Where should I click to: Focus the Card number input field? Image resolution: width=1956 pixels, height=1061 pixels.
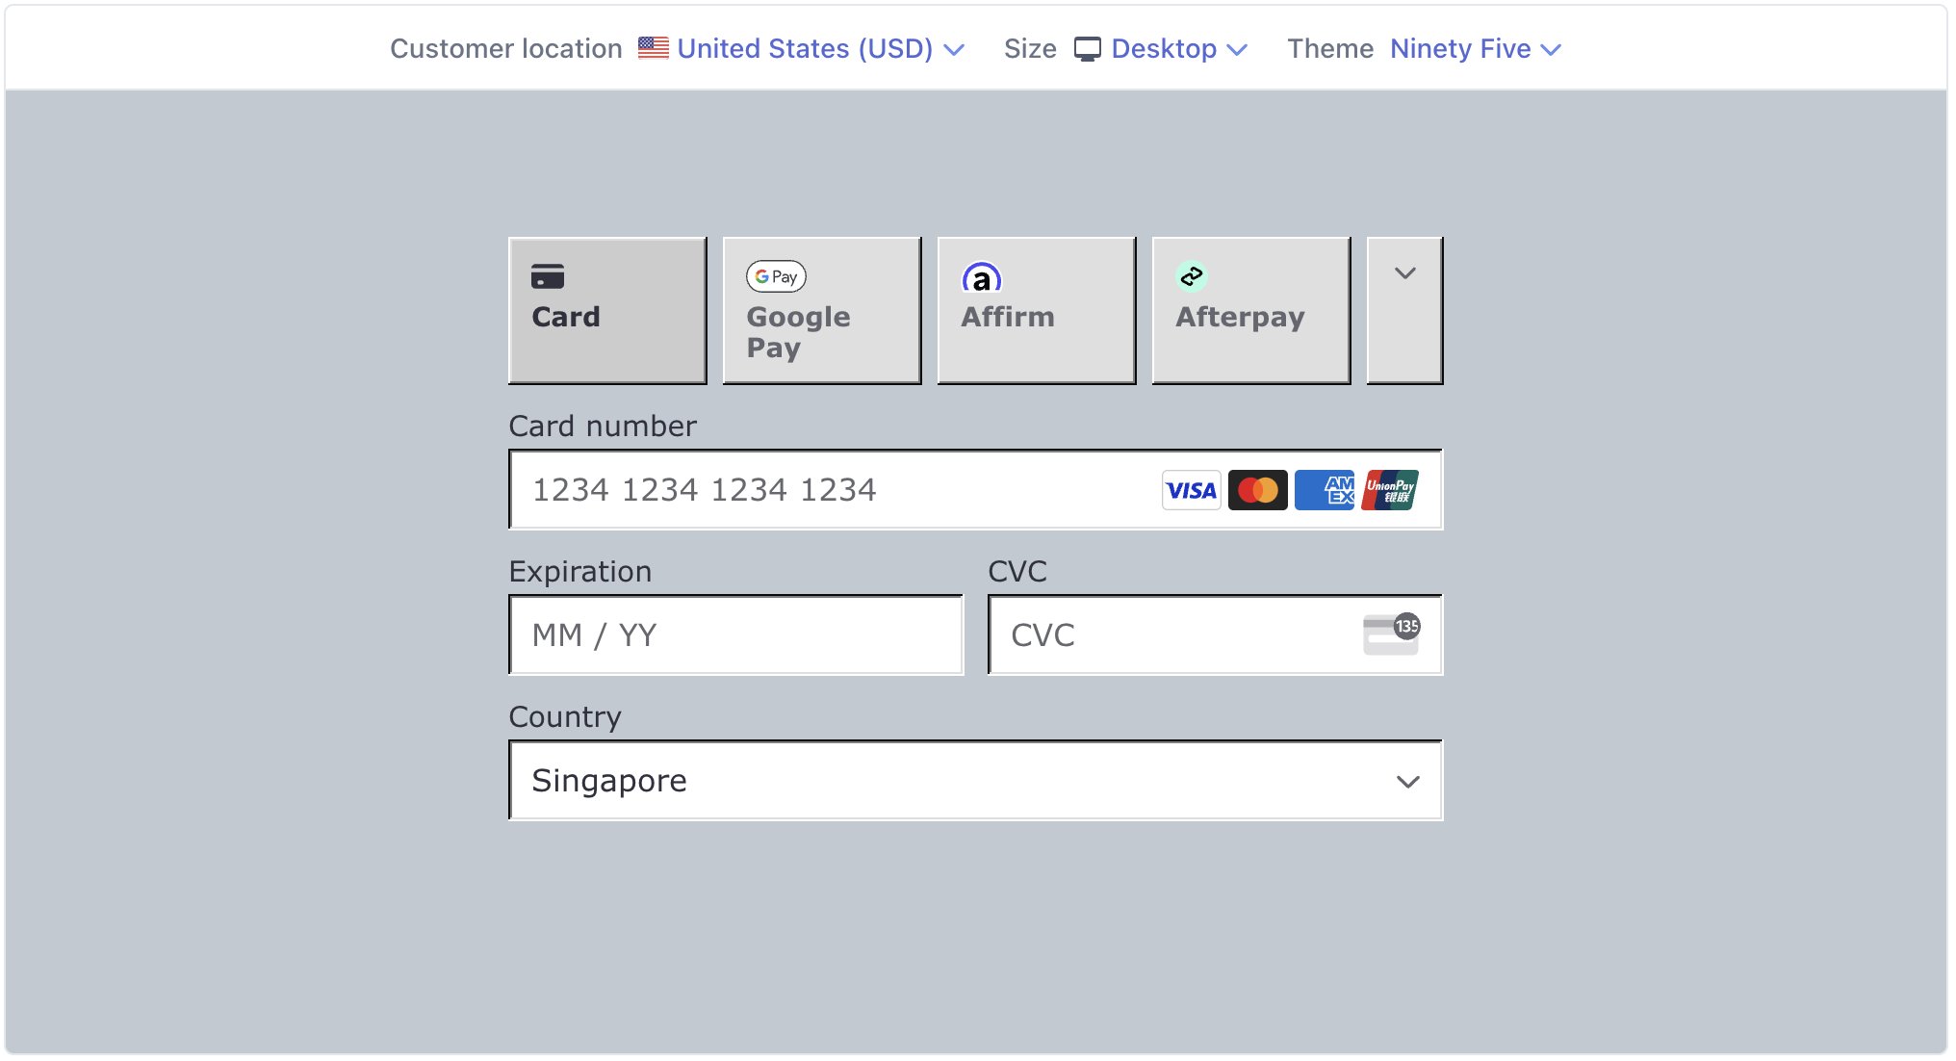976,490
